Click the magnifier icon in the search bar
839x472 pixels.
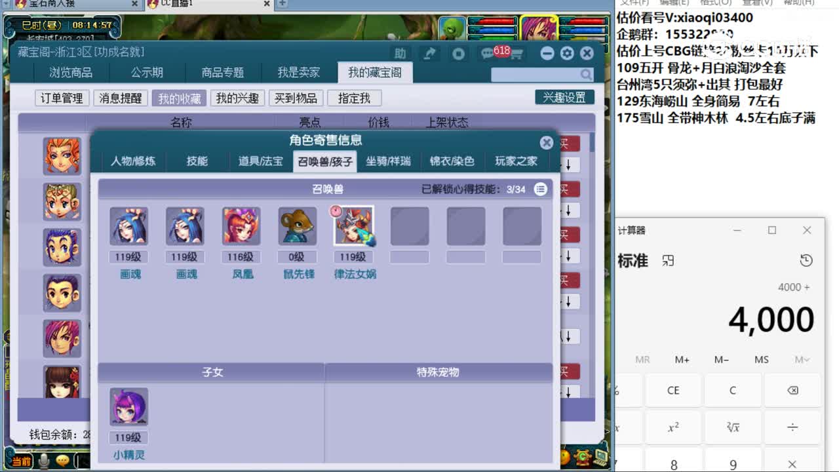tap(587, 74)
